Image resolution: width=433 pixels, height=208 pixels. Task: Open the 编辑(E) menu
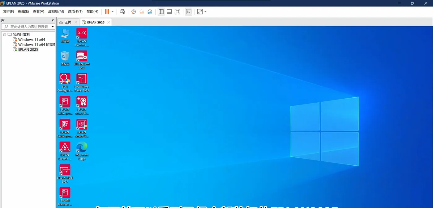point(23,11)
